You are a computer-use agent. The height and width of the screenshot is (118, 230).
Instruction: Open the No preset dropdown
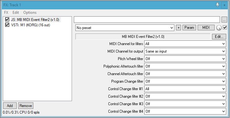pyautogui.click(x=125, y=28)
